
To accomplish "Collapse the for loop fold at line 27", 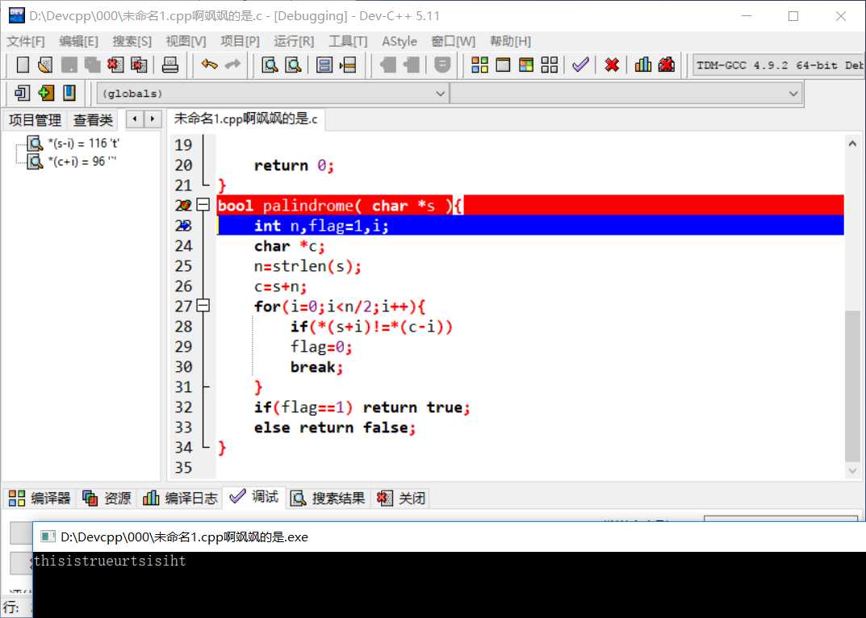I will coord(203,306).
